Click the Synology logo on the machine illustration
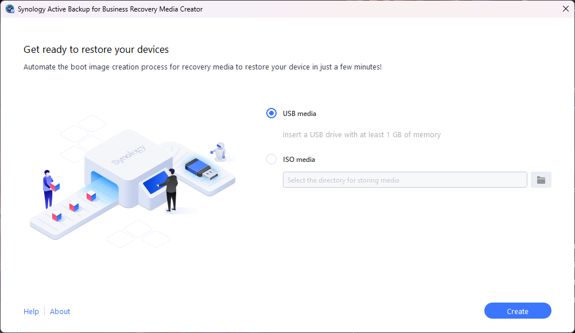 click(x=129, y=154)
